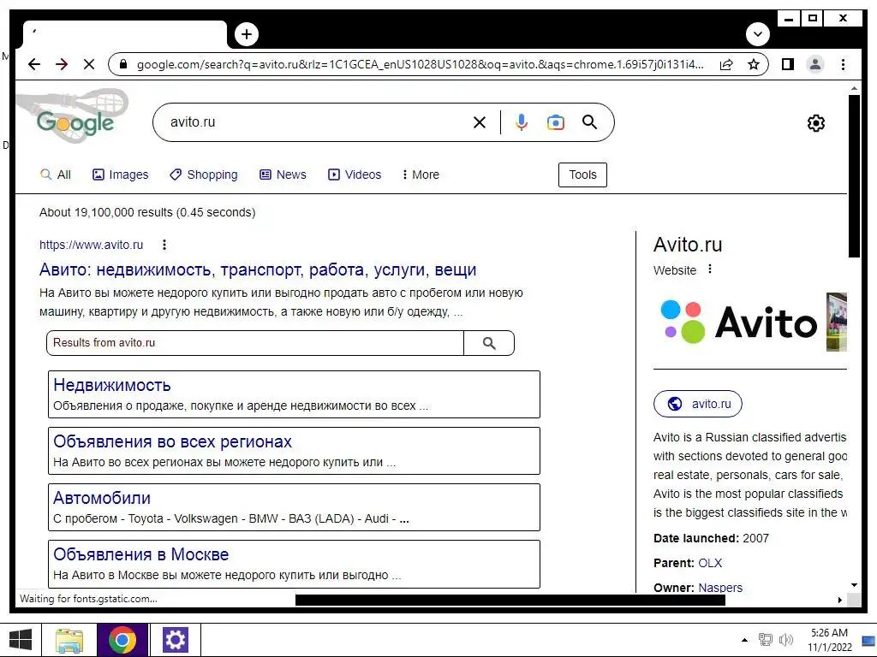Open Chrome's three-dot menu
This screenshot has width=877, height=657.
(843, 64)
